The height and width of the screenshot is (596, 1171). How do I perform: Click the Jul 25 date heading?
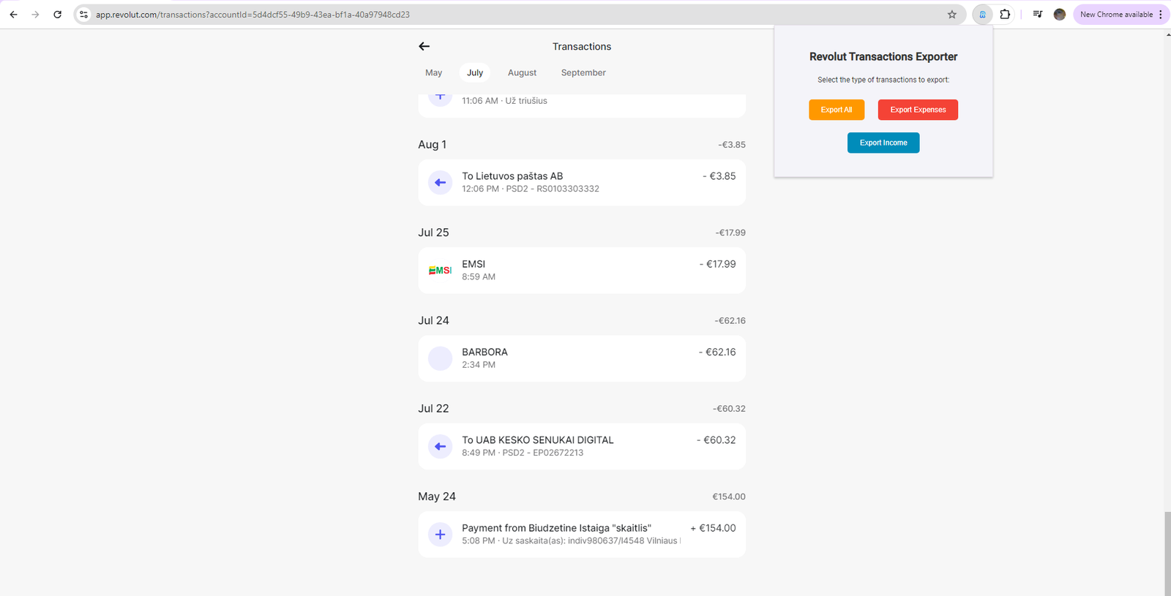click(433, 233)
